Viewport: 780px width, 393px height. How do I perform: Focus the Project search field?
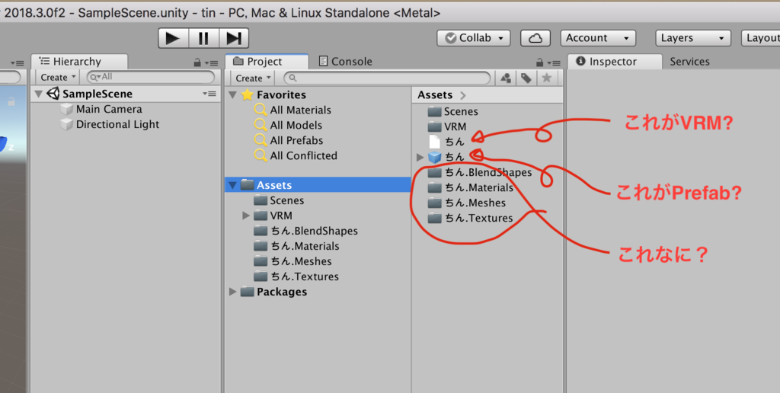386,78
